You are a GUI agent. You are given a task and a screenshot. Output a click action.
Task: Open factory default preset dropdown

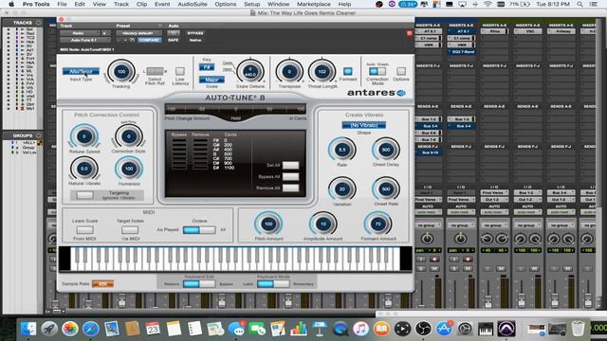pyautogui.click(x=138, y=33)
